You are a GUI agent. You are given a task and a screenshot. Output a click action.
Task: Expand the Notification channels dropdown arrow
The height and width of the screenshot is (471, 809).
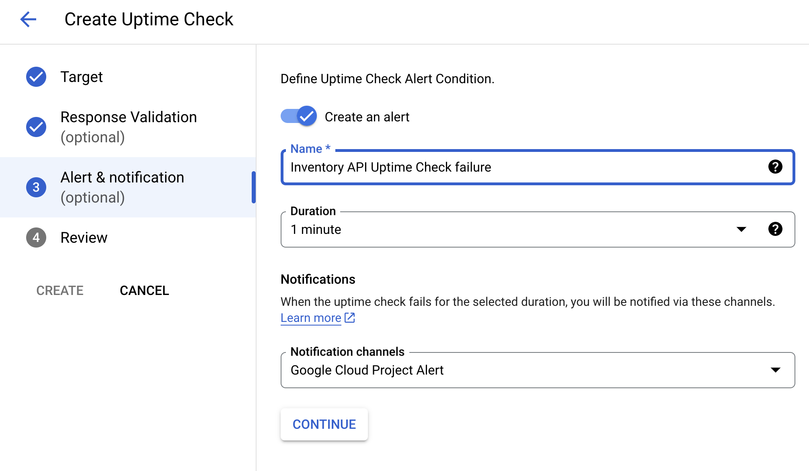775,370
